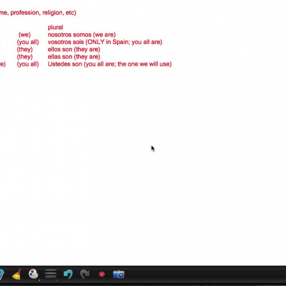Click the text 'ellos son (they are)'
286x286 pixels.
tap(74, 49)
